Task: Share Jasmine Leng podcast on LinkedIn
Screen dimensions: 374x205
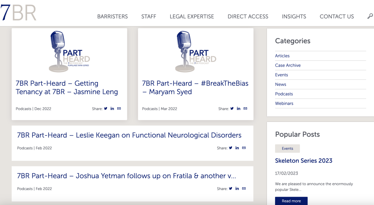Action: [112, 108]
